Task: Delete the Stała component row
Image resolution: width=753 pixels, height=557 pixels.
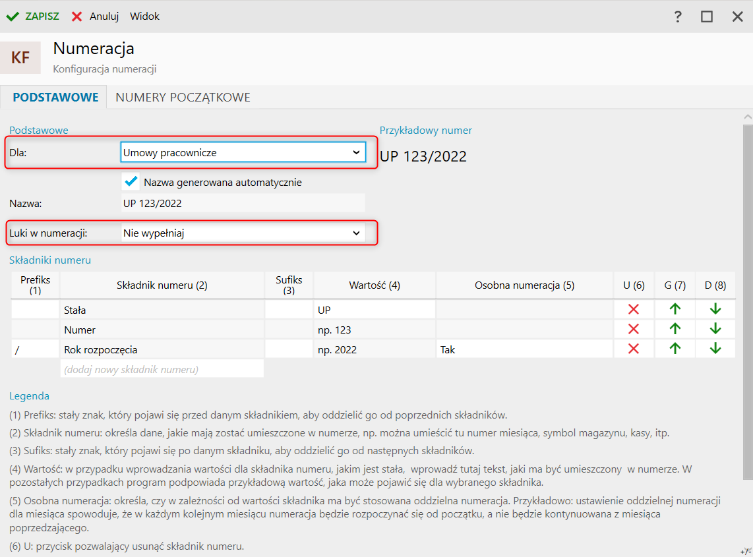Action: 634,309
